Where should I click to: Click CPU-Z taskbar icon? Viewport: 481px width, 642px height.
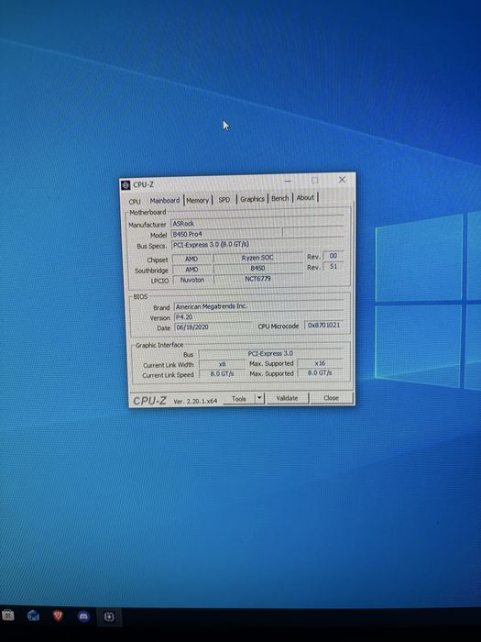click(x=109, y=616)
